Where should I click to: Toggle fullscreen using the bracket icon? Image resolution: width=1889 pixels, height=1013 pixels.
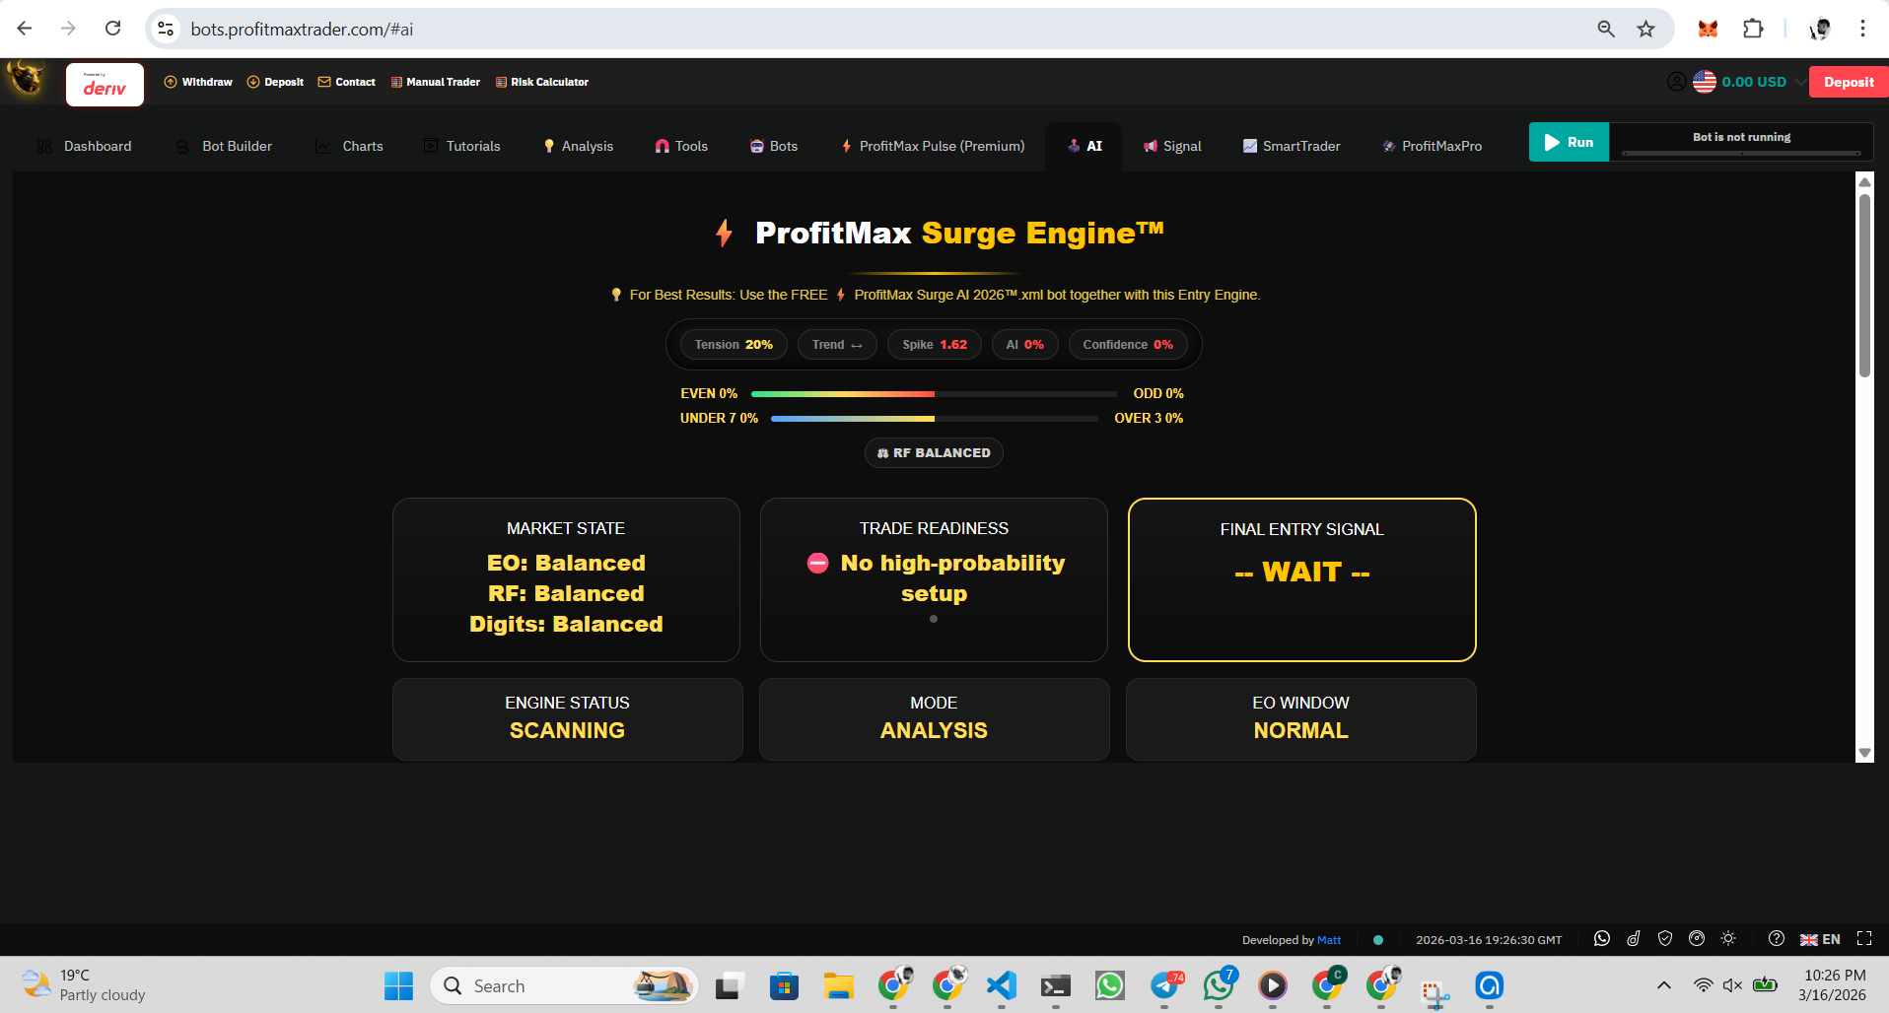1863,939
